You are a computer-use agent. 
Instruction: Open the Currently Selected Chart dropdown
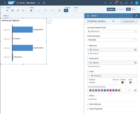click(112, 31)
